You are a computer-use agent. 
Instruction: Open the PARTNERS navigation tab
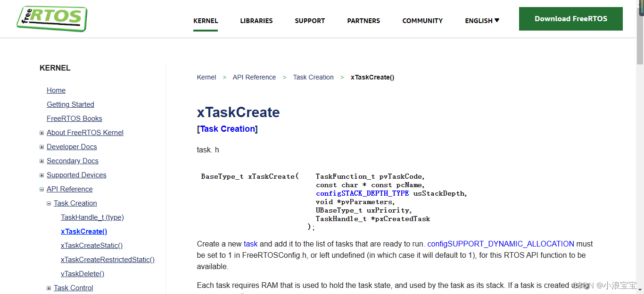[x=363, y=21]
